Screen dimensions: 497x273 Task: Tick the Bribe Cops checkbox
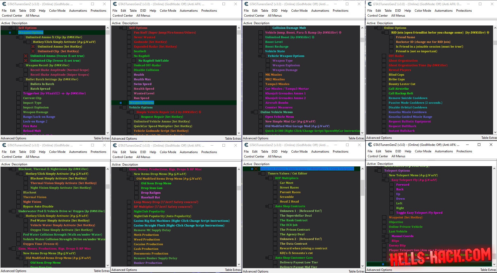point(384,79)
